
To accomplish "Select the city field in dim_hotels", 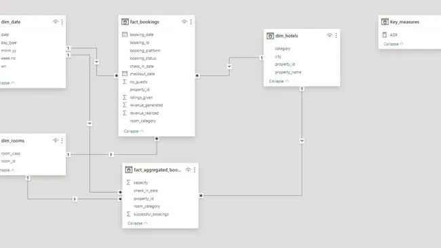I will coord(278,56).
